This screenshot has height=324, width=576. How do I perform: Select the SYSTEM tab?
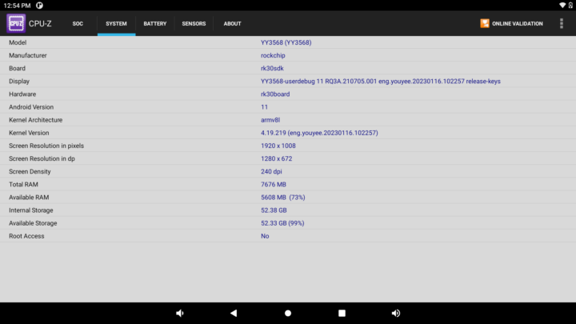[117, 23]
